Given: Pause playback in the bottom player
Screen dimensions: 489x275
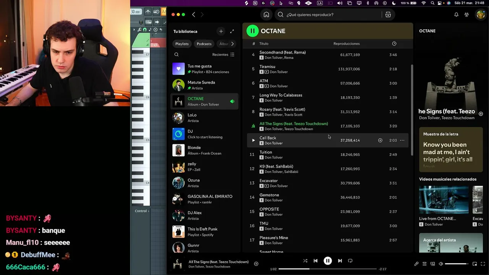Looking at the screenshot, I should click(328, 261).
